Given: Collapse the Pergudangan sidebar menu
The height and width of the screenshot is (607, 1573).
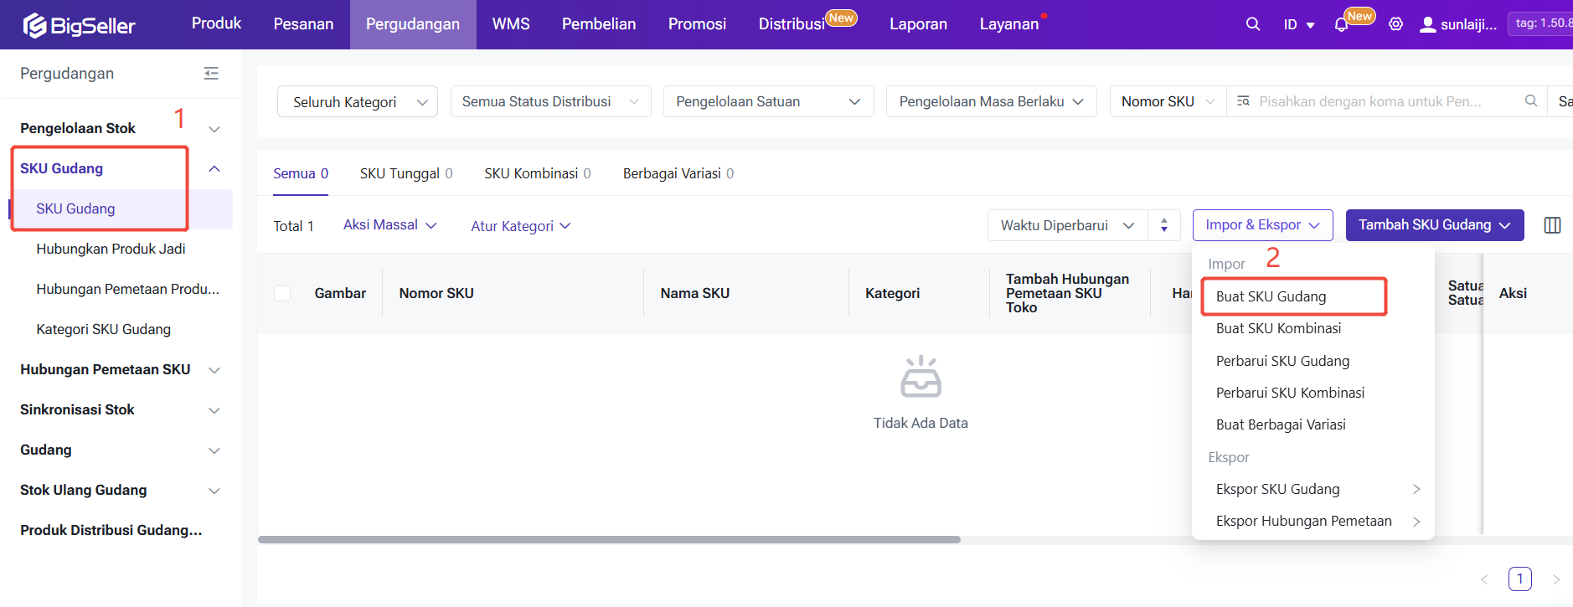Looking at the screenshot, I should 211,74.
